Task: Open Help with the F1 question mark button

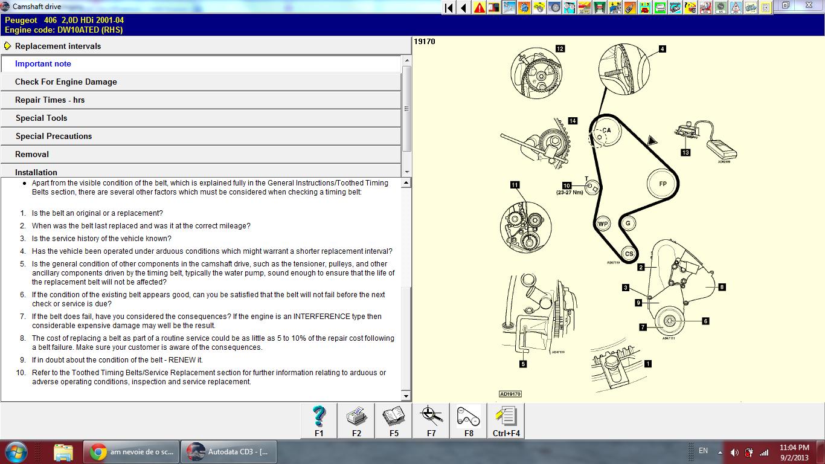Action: click(319, 420)
